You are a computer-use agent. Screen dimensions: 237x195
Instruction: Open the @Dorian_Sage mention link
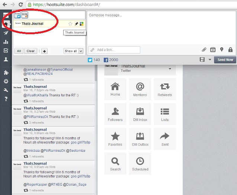[75, 185]
